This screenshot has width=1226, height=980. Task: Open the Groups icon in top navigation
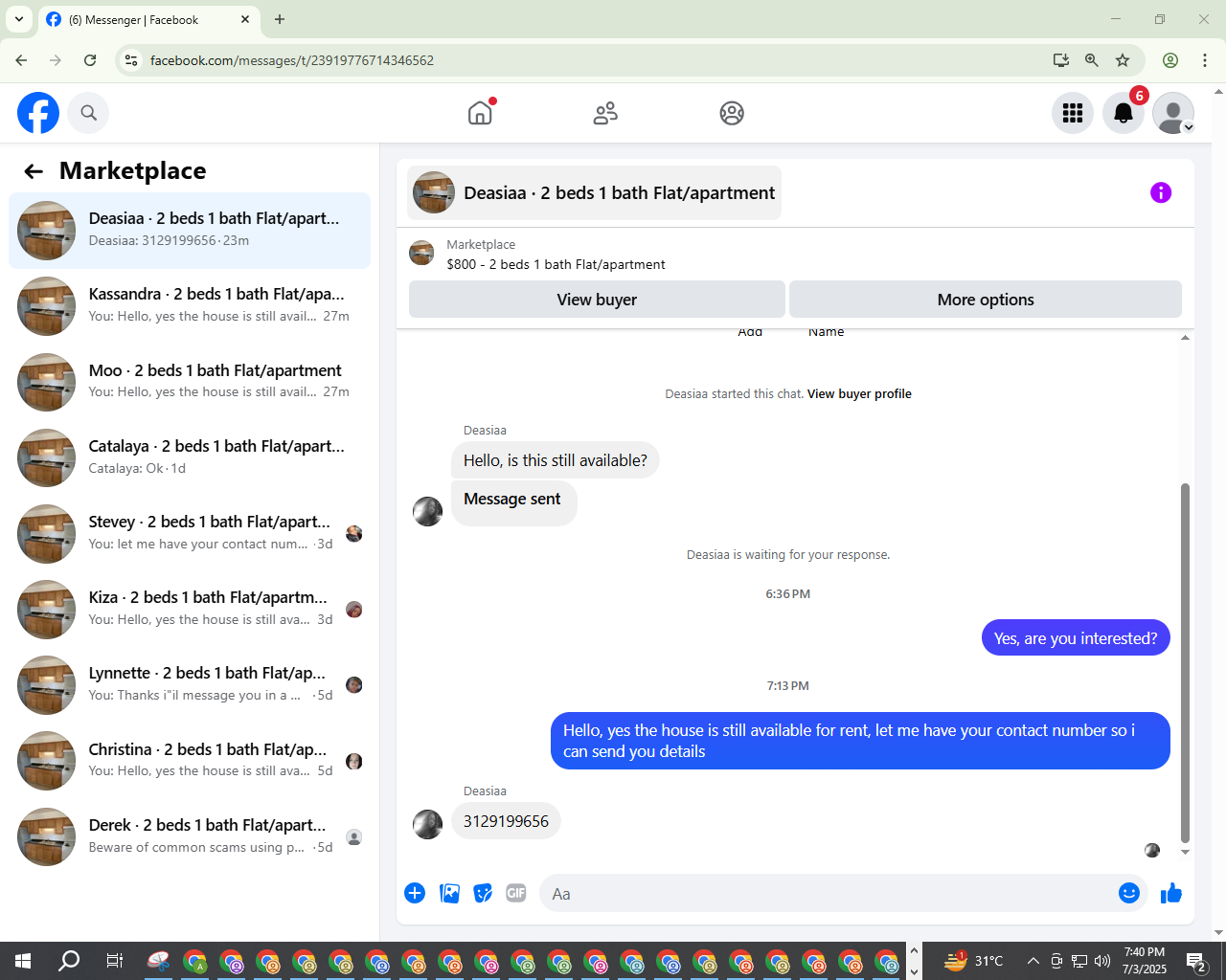(x=732, y=113)
